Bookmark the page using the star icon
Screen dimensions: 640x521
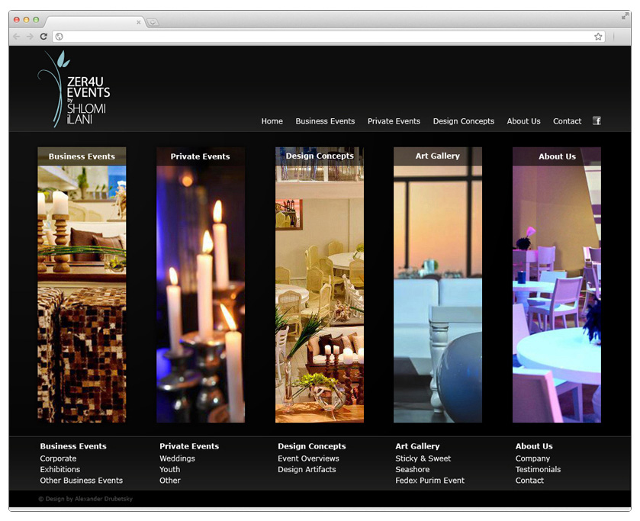tap(598, 36)
